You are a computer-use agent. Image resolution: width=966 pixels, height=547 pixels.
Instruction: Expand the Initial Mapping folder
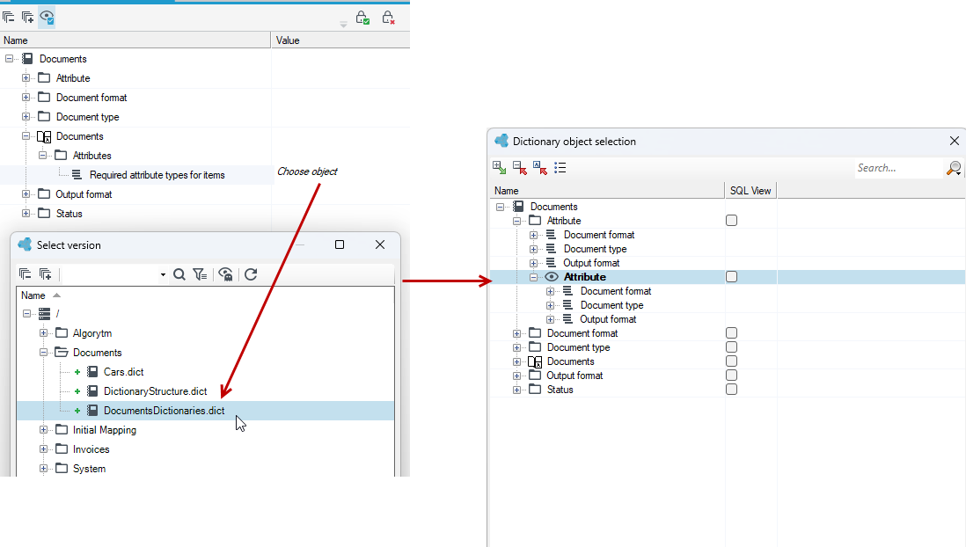tap(43, 429)
